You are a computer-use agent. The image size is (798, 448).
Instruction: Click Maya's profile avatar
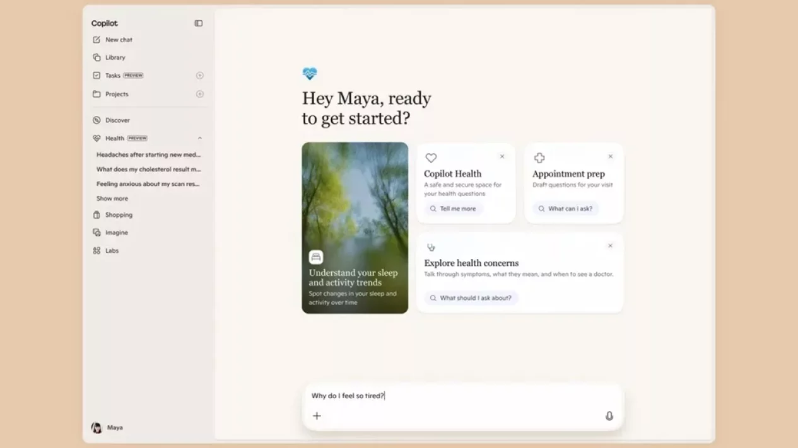tap(97, 428)
